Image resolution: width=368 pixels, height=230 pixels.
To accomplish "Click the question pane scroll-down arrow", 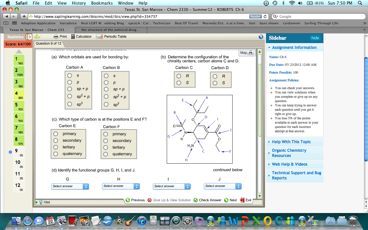I will (260, 196).
